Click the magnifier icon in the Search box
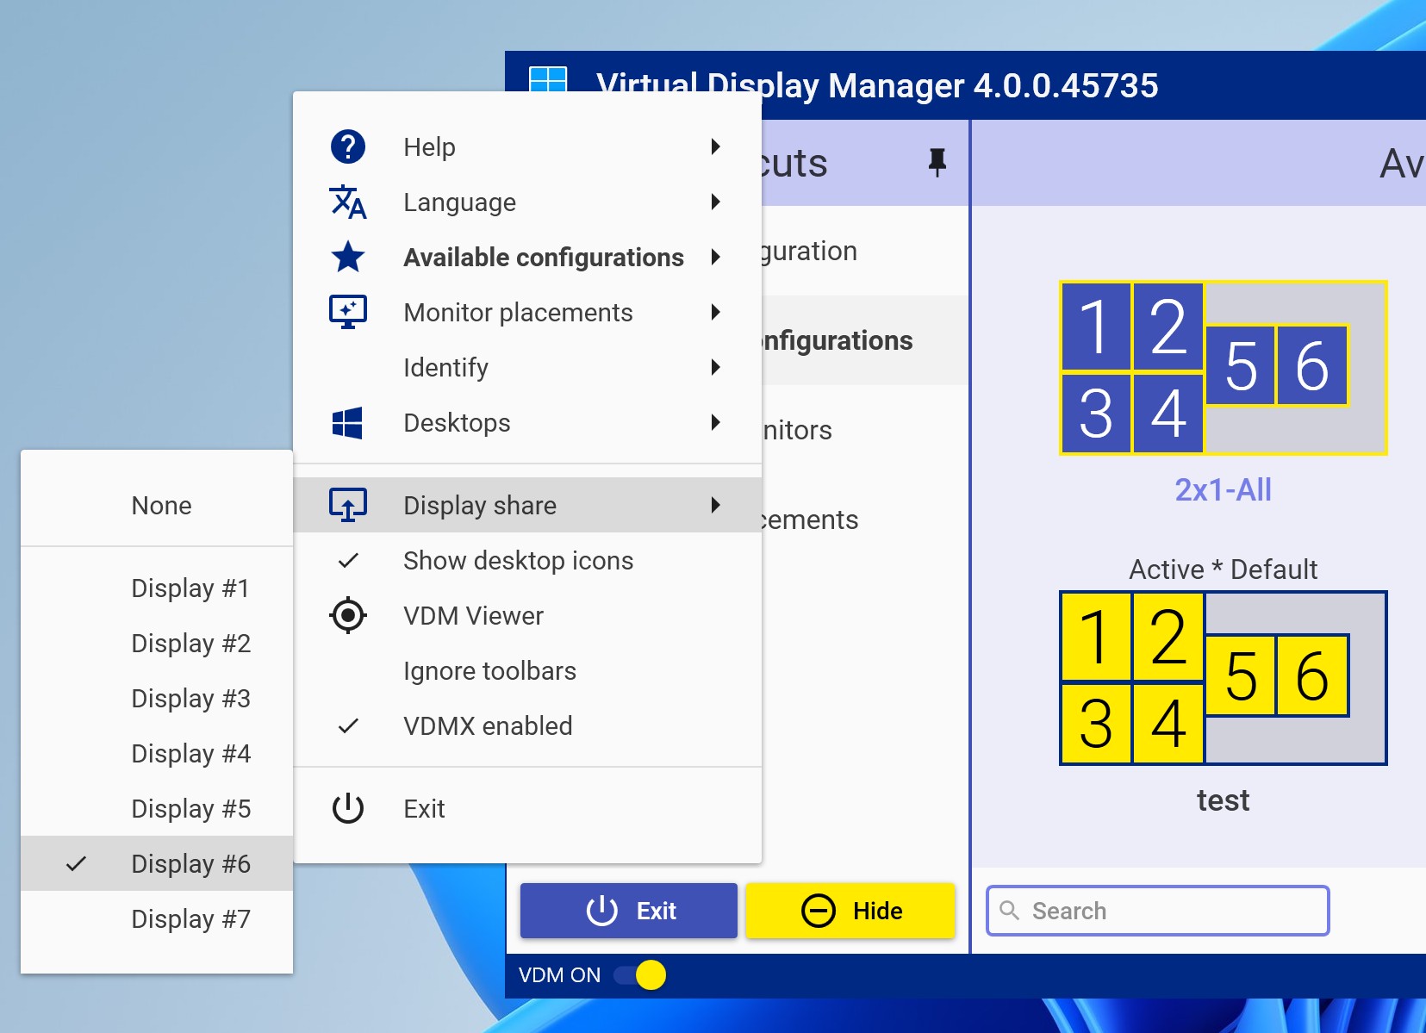1426x1033 pixels. (1009, 910)
